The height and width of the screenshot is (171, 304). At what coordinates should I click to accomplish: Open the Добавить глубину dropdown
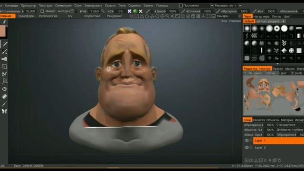[290, 130]
